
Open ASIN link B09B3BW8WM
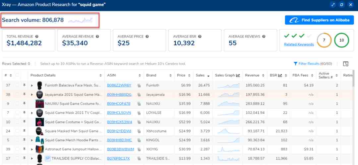coord(121,149)
